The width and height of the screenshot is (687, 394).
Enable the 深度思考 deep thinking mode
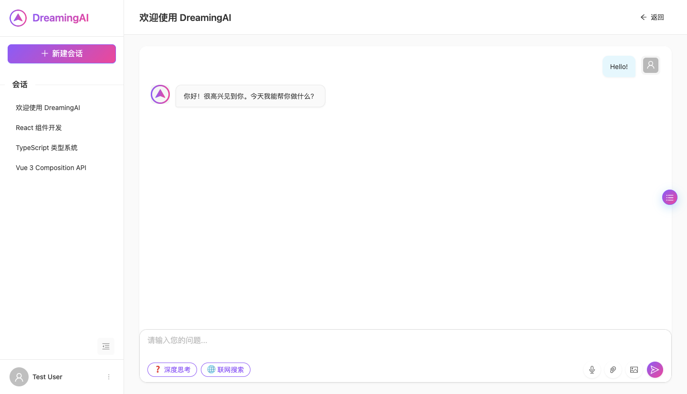[x=172, y=370]
